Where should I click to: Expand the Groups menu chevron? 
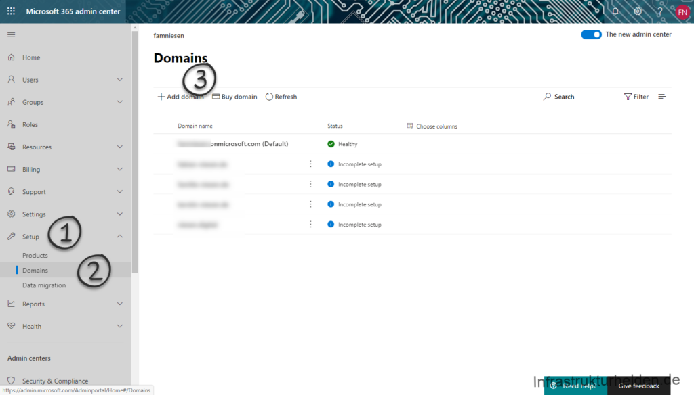click(119, 102)
